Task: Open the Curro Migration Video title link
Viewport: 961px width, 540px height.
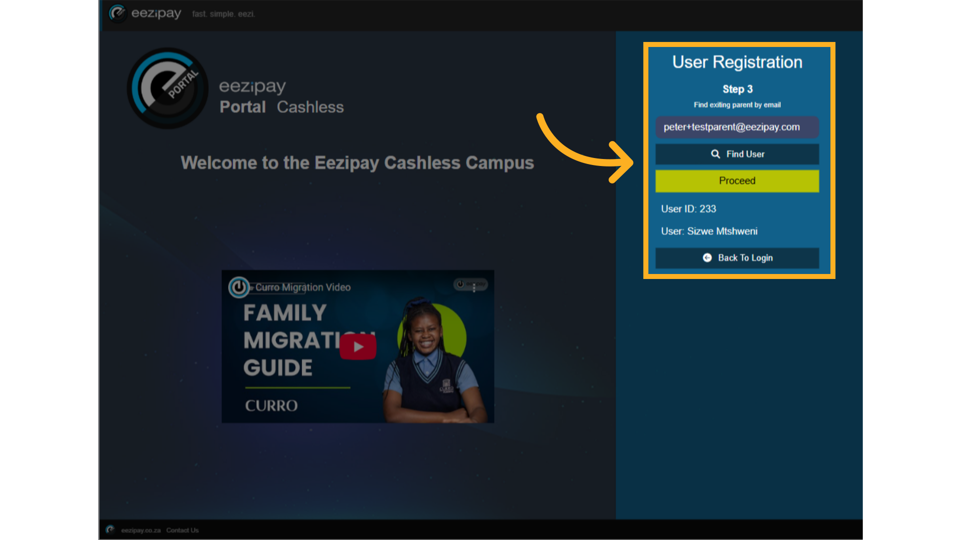Action: (x=303, y=287)
